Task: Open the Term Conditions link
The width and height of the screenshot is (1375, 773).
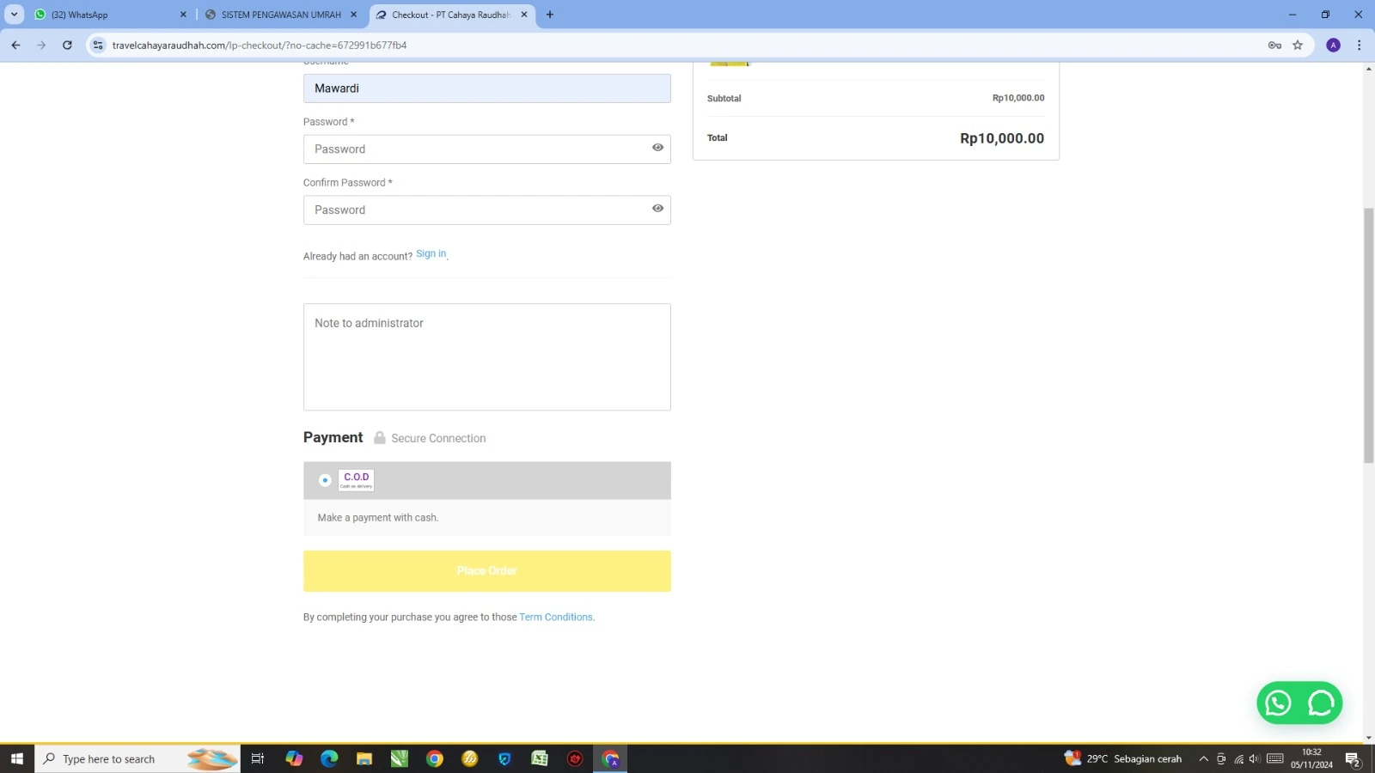Action: (556, 618)
